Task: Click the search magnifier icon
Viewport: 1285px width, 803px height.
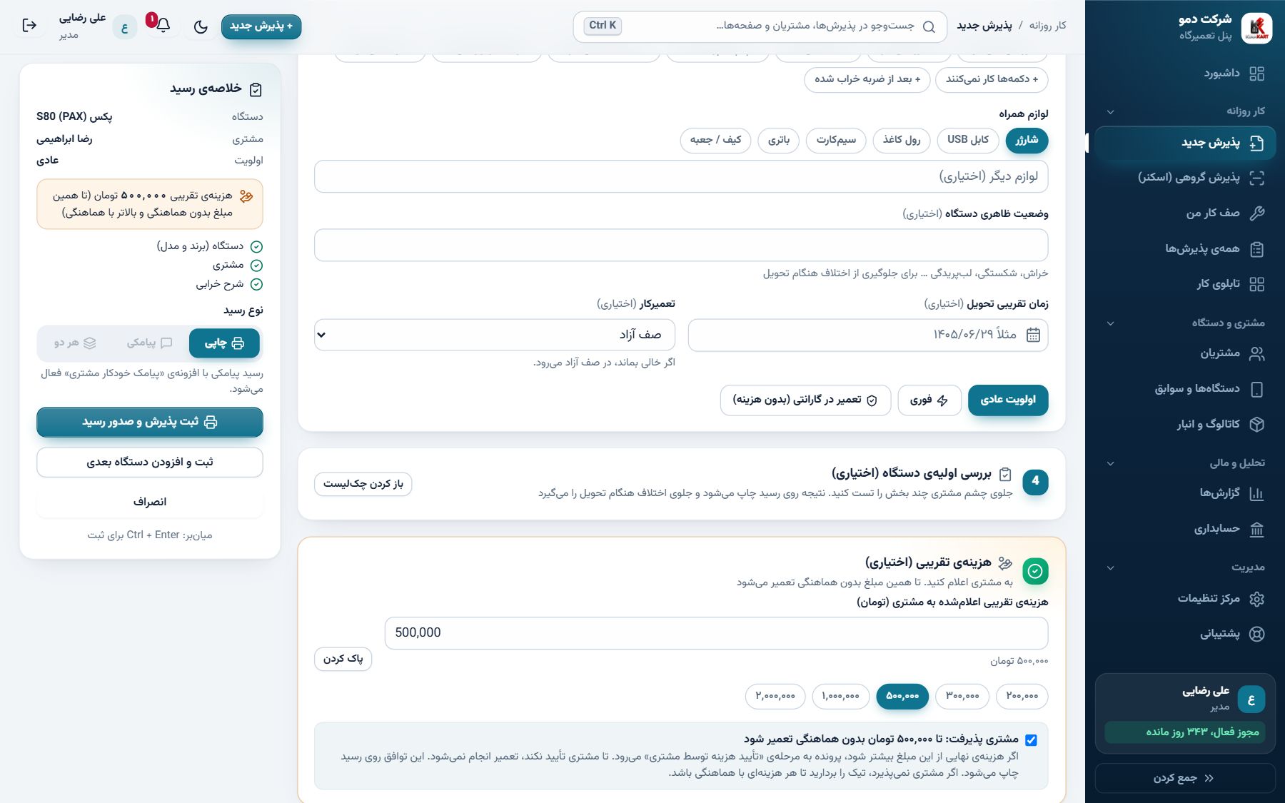Action: [x=929, y=26]
